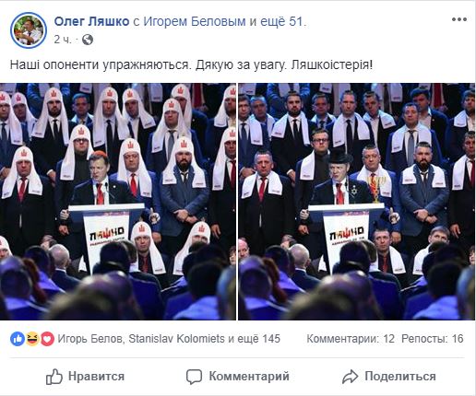This screenshot has height=396, width=476.
Task: Open the '2 ч.' post timestamp
Action: tap(63, 40)
